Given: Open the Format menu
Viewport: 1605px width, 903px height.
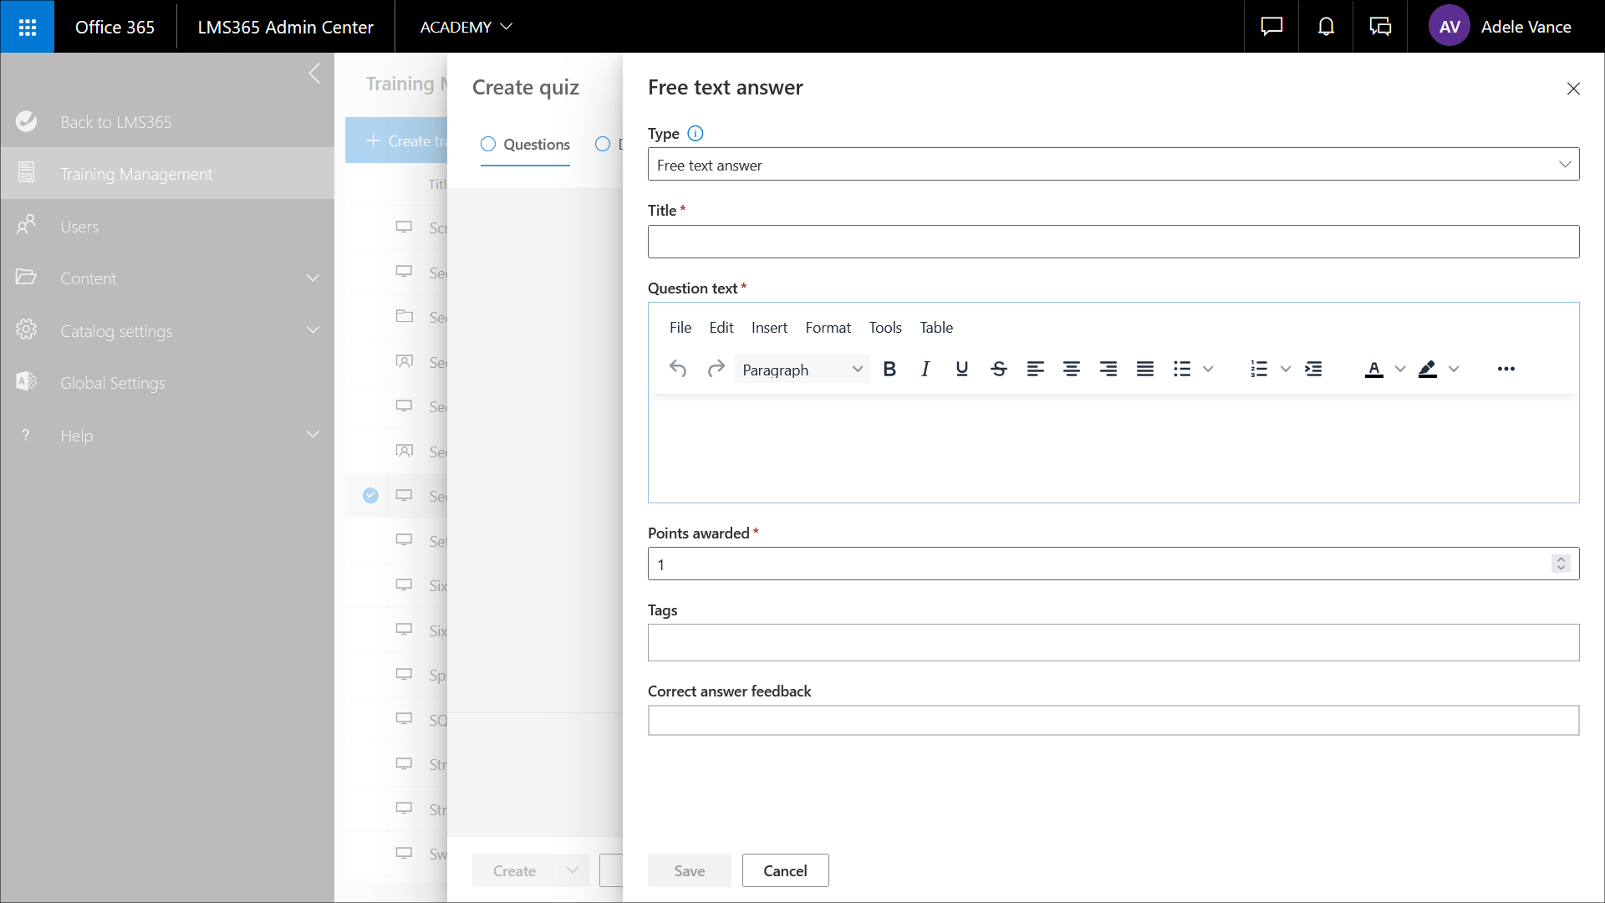Looking at the screenshot, I should [828, 328].
